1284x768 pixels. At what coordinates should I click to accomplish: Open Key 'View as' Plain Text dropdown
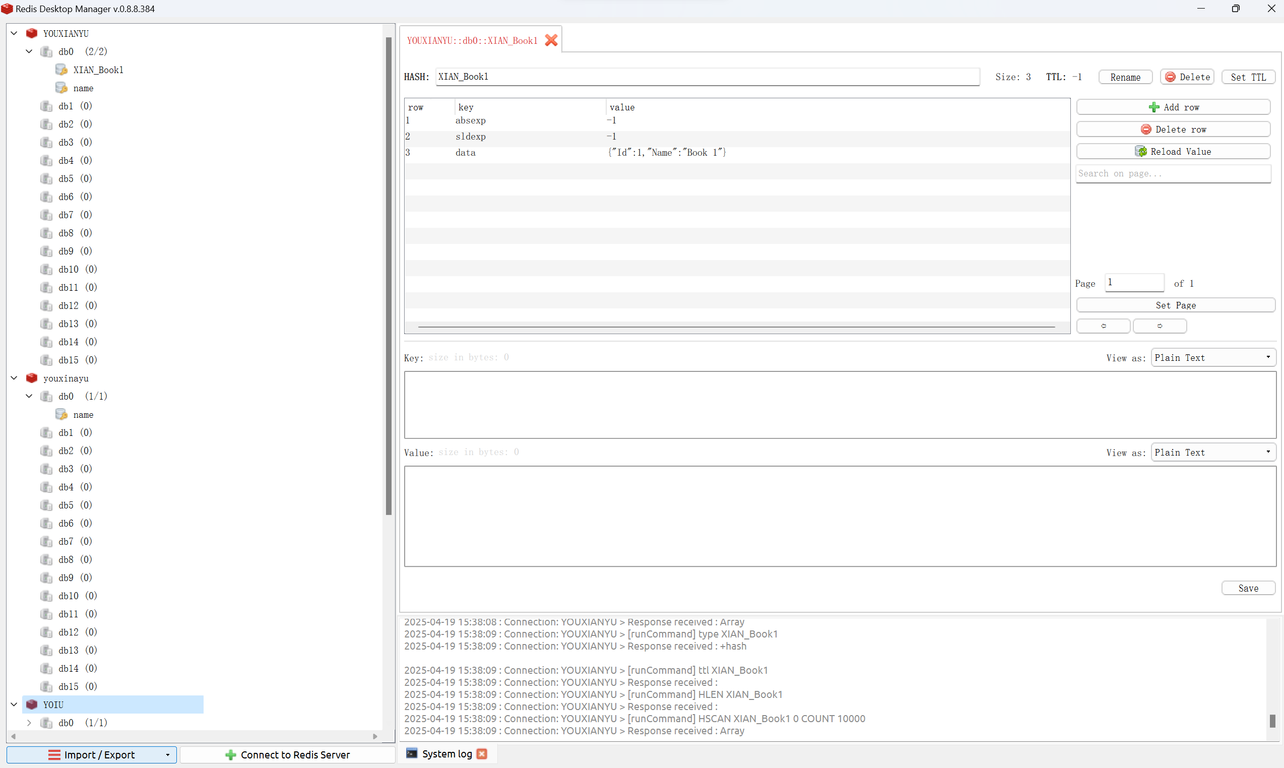pyautogui.click(x=1213, y=358)
